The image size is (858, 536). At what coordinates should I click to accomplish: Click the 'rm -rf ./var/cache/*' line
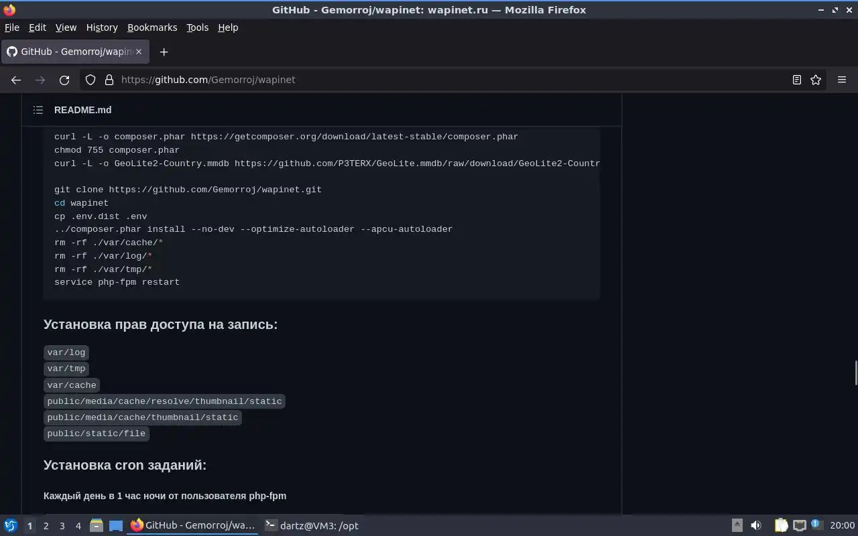tap(109, 243)
